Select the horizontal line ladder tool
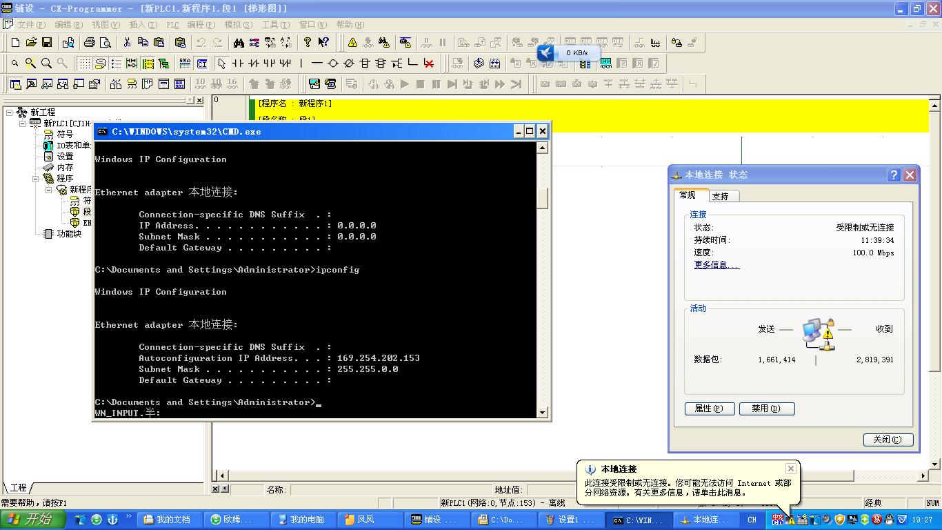 [317, 63]
